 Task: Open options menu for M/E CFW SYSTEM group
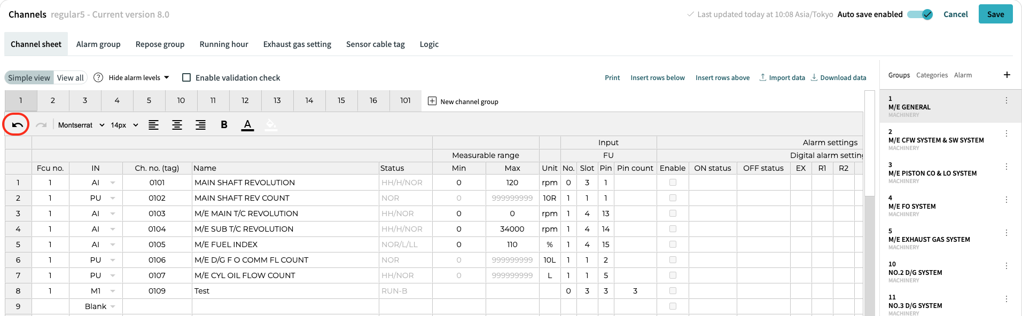(x=1006, y=133)
